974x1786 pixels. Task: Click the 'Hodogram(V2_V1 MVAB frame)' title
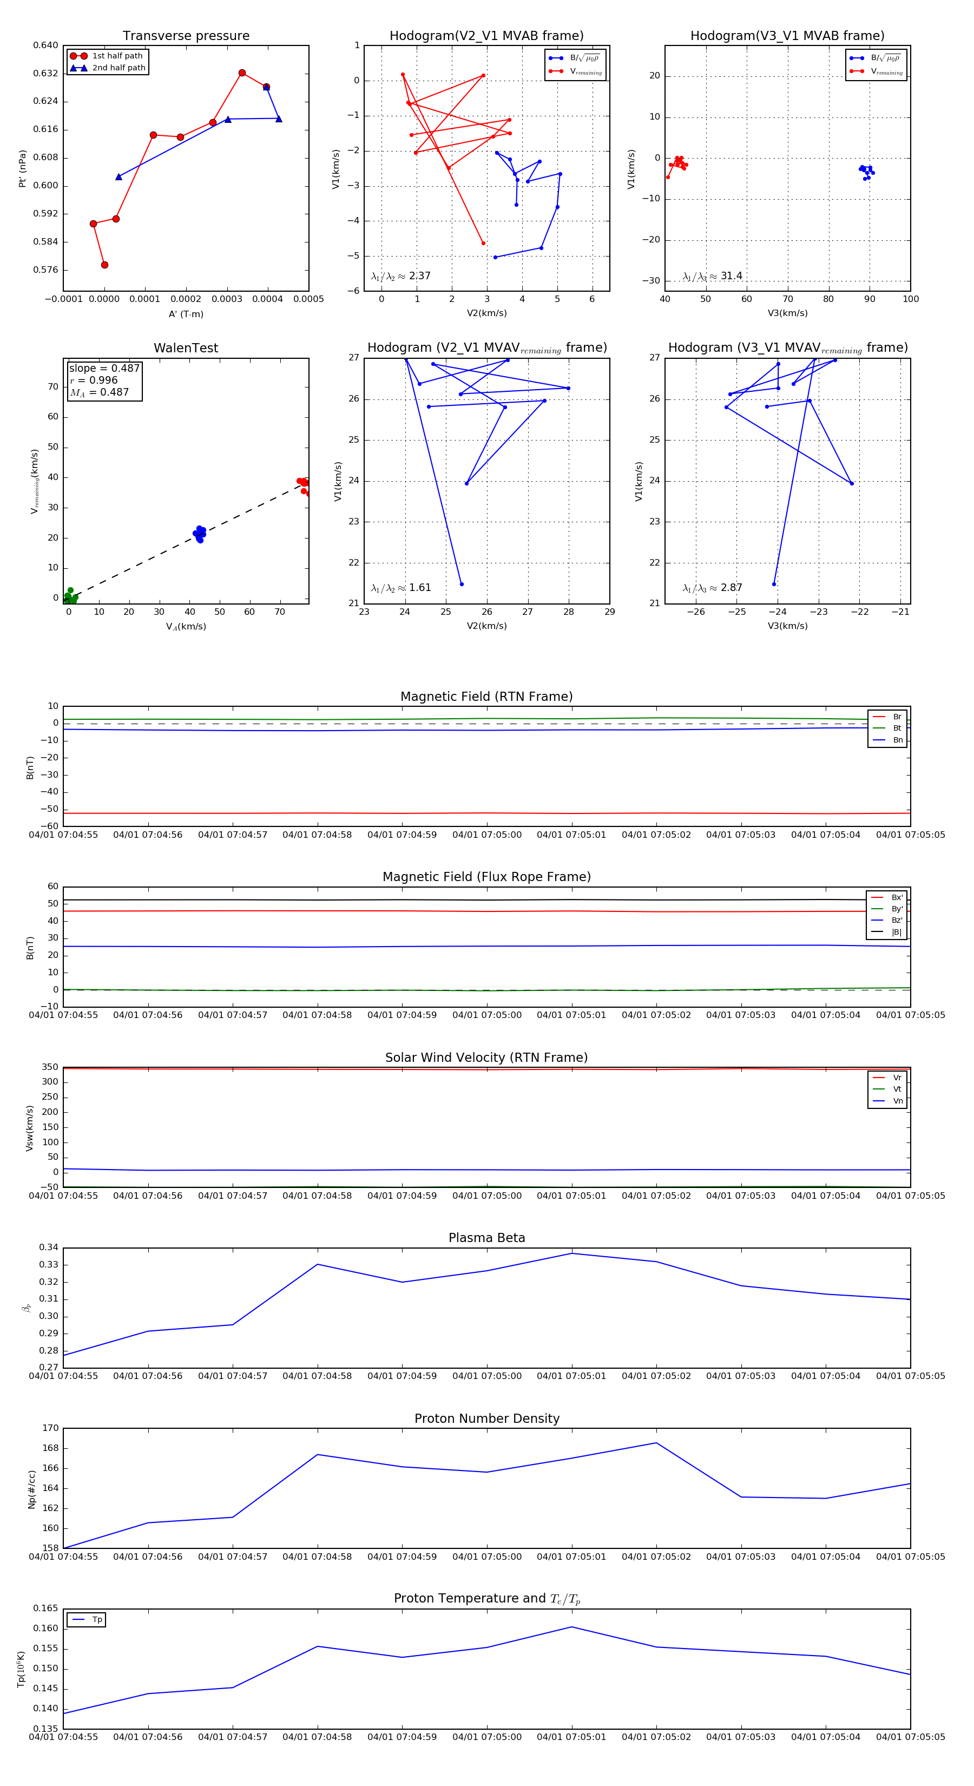486,36
